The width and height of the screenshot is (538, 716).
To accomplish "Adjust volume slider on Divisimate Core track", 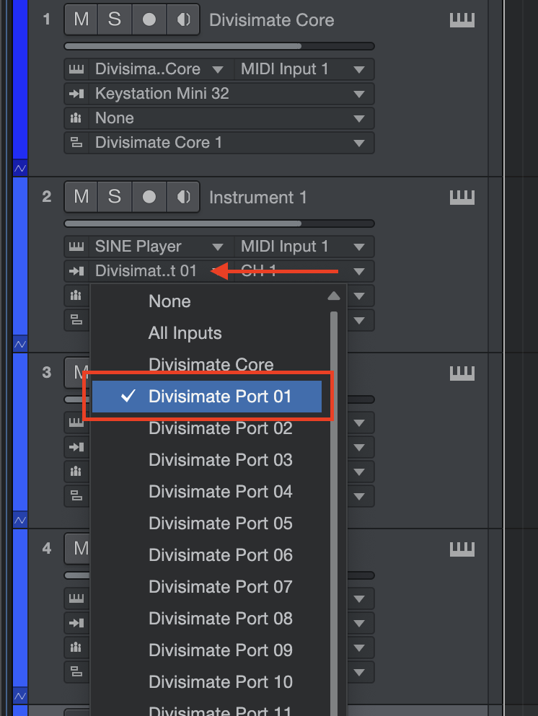I will [x=219, y=46].
